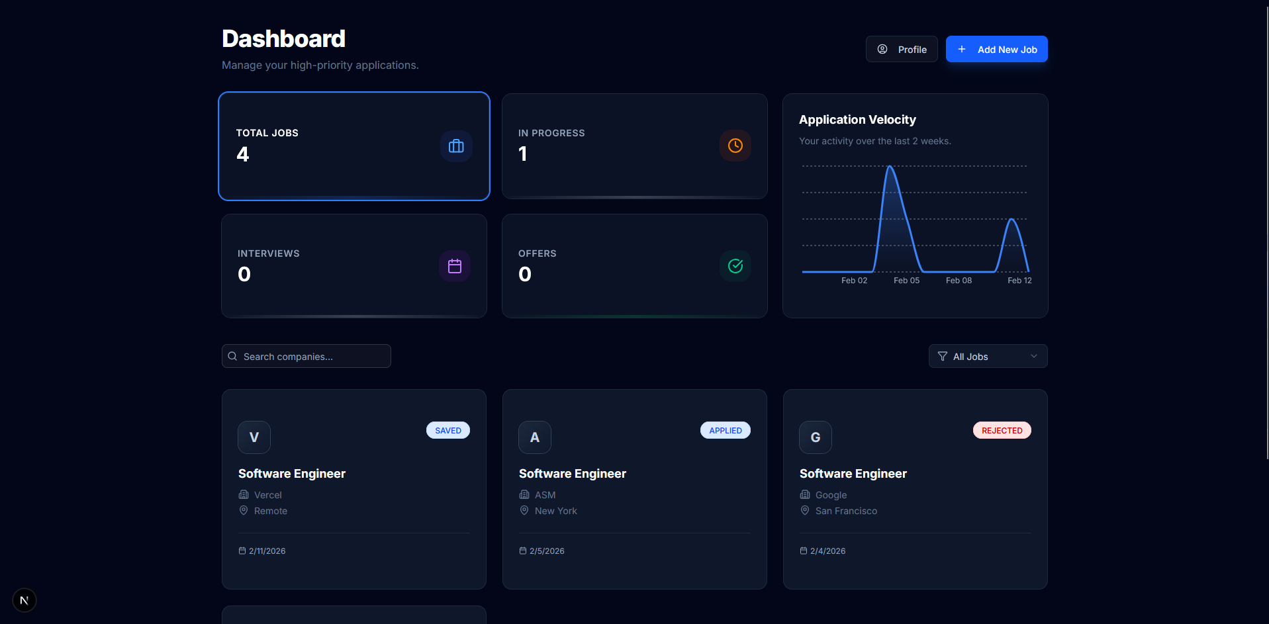Toggle the APPLIED badge on the ASM card
Viewport: 1269px width, 624px height.
[x=725, y=430]
